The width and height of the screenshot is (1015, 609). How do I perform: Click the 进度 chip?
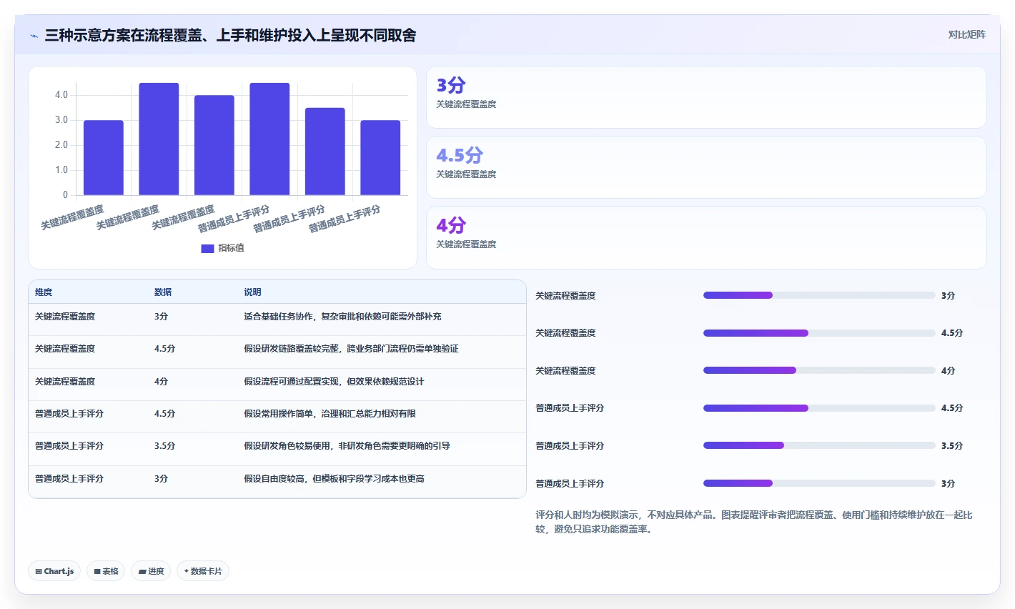pyautogui.click(x=151, y=571)
